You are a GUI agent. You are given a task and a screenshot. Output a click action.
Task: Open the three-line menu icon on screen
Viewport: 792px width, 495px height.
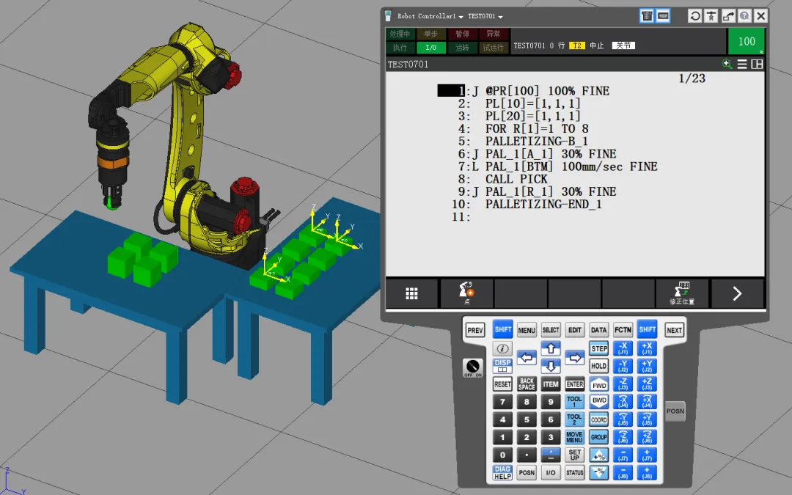click(x=742, y=64)
